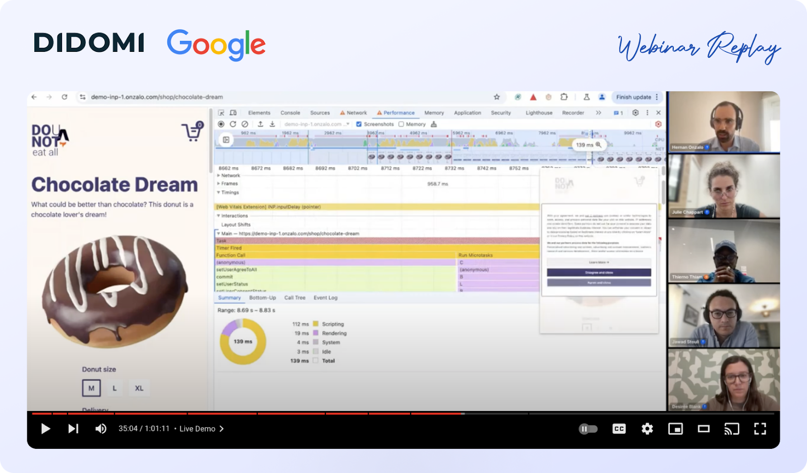Select donut size L
Image resolution: width=807 pixels, height=473 pixels.
[x=114, y=388]
